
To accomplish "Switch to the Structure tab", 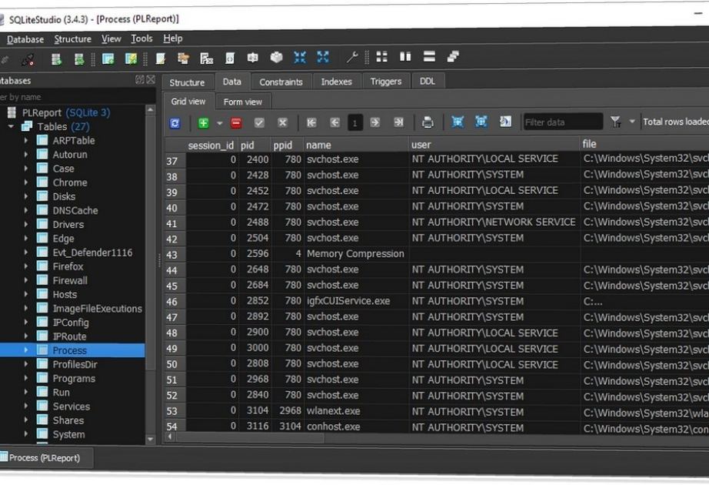I will (x=187, y=82).
